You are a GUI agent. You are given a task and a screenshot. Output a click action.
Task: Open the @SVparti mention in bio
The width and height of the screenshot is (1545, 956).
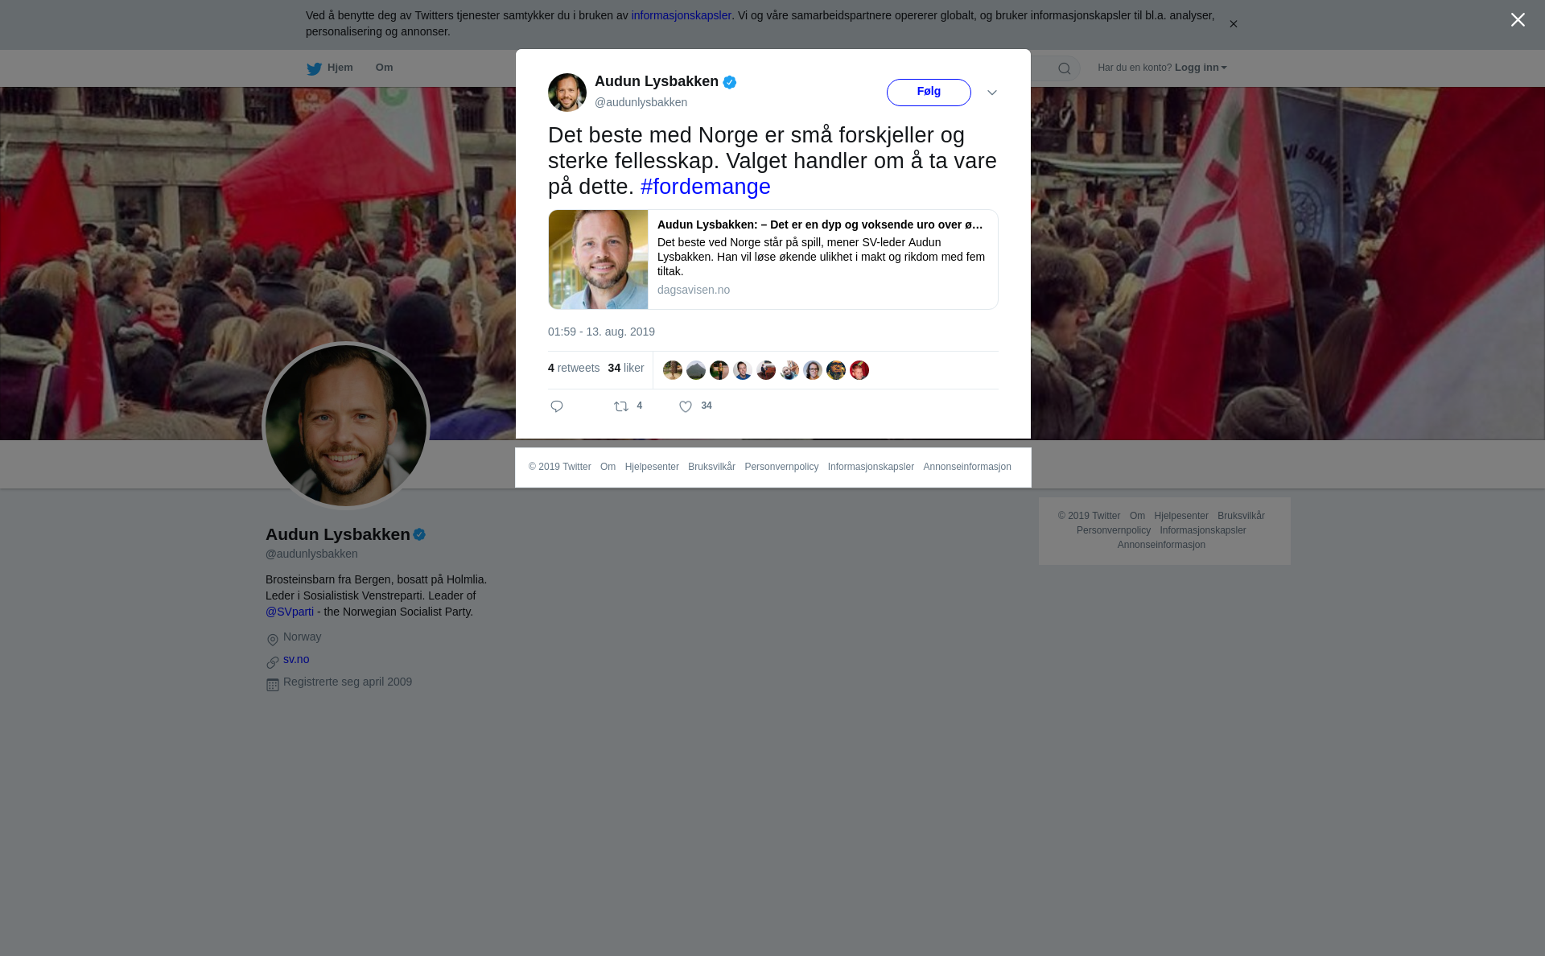click(x=290, y=612)
